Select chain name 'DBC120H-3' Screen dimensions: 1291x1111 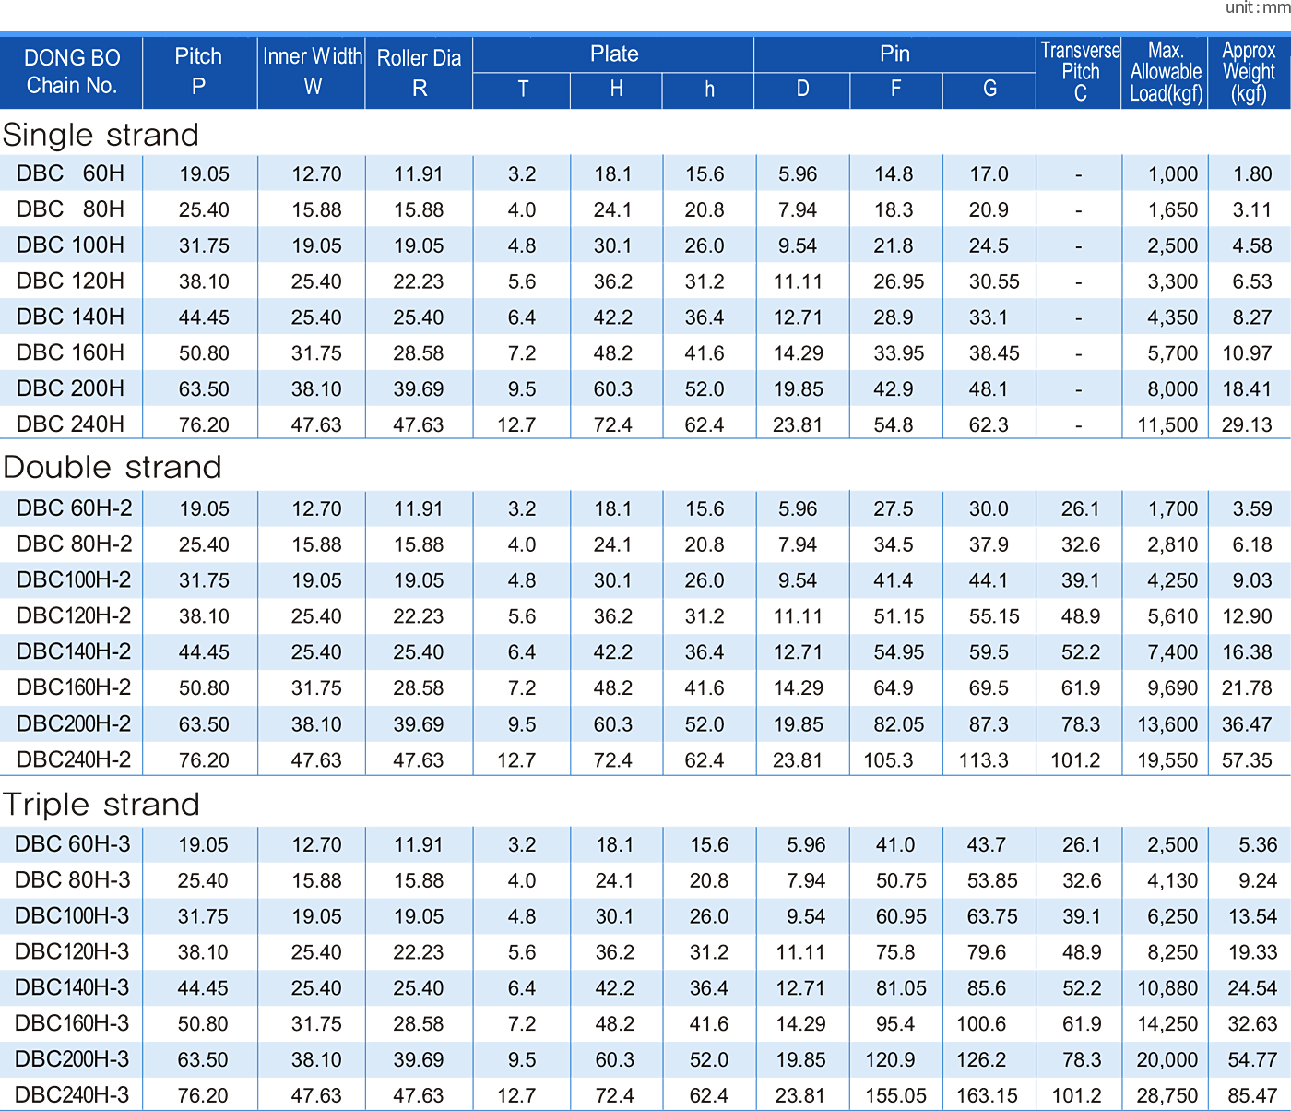click(72, 951)
